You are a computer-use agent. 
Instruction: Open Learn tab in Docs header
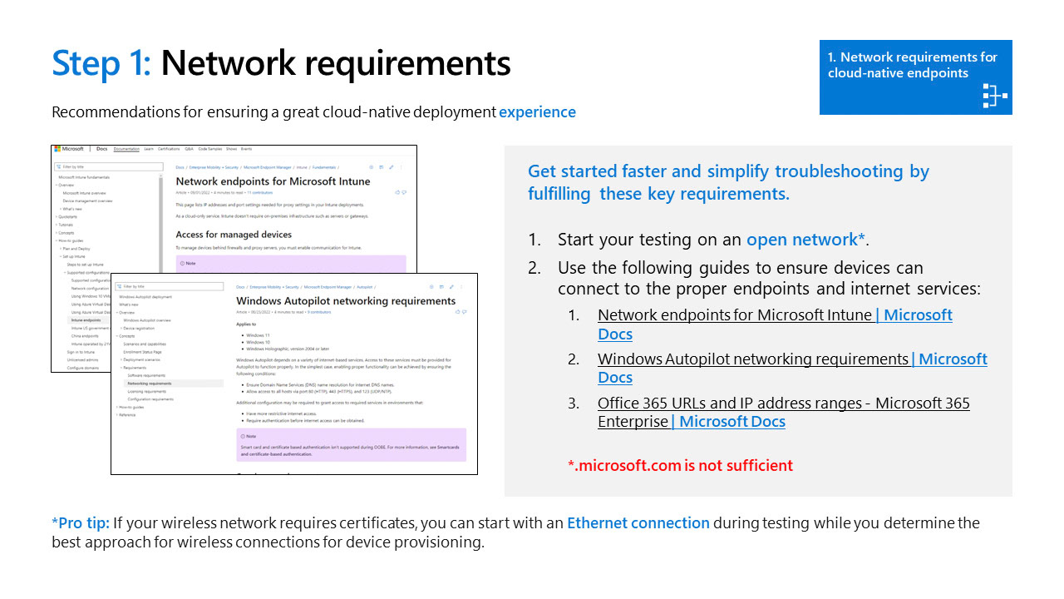(x=148, y=149)
